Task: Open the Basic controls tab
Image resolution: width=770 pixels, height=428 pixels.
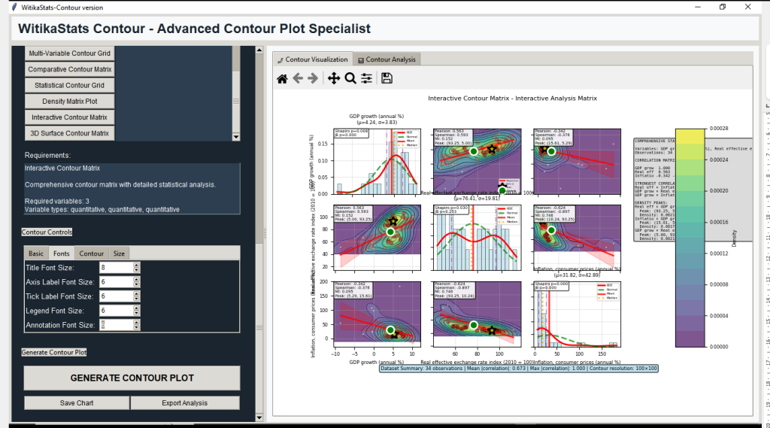Action: (36, 253)
